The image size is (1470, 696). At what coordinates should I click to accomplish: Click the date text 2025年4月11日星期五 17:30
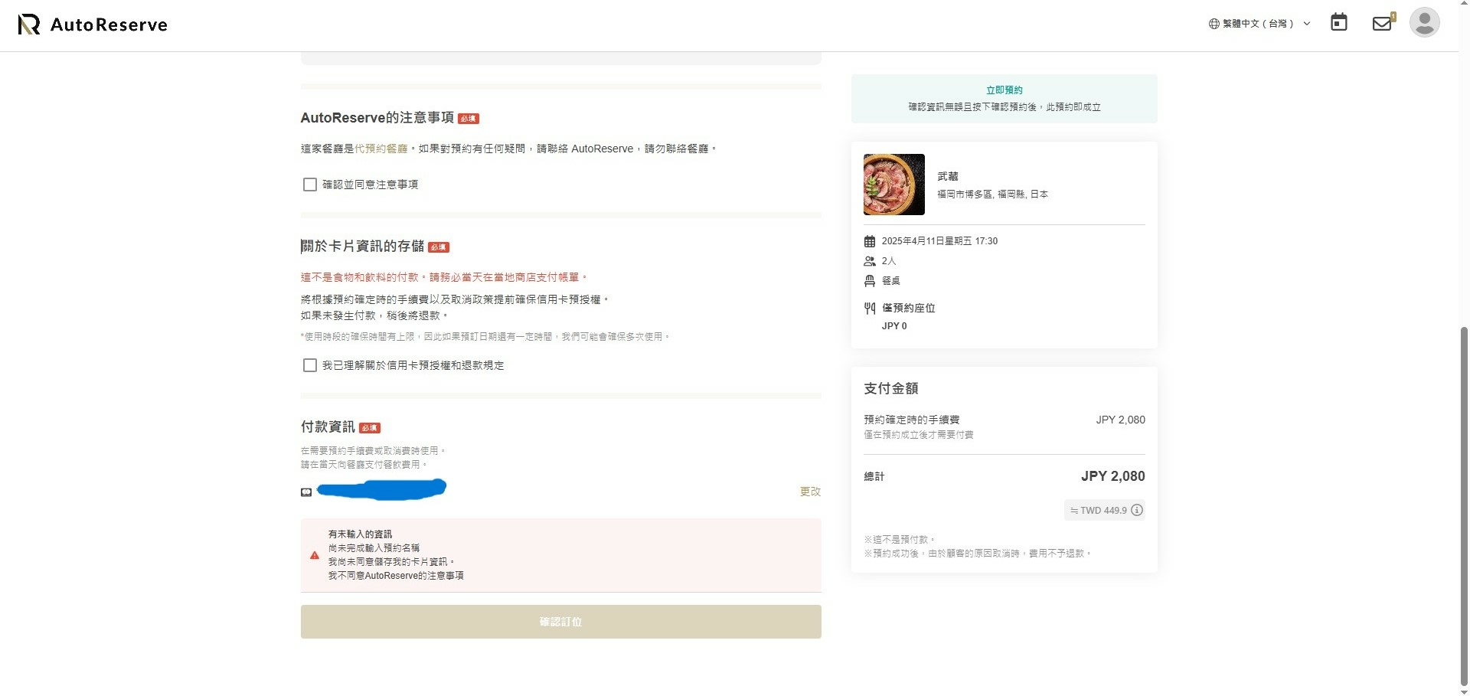pyautogui.click(x=939, y=241)
